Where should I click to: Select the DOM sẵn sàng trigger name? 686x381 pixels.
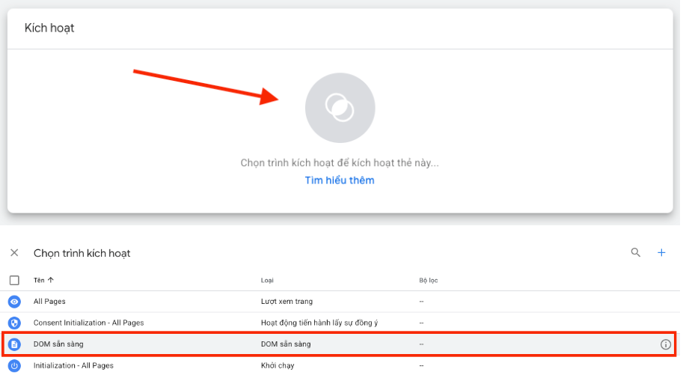click(x=58, y=344)
